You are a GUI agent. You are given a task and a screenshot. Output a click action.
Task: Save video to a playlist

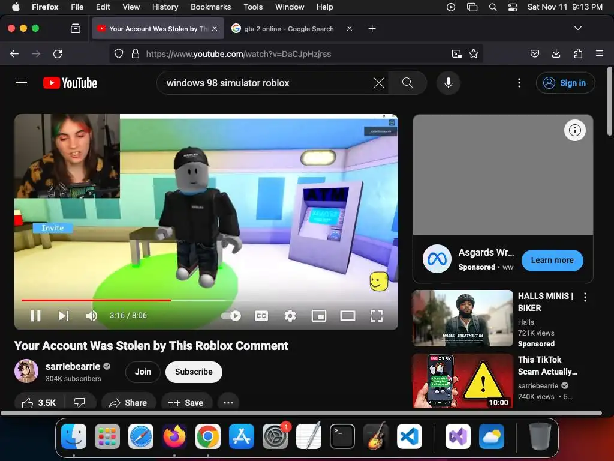pyautogui.click(x=186, y=403)
